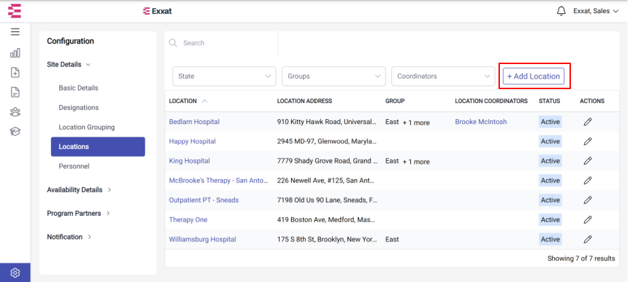Screen dimensions: 628x282
Task: Open the bar chart dashboard icon
Action: (15, 53)
